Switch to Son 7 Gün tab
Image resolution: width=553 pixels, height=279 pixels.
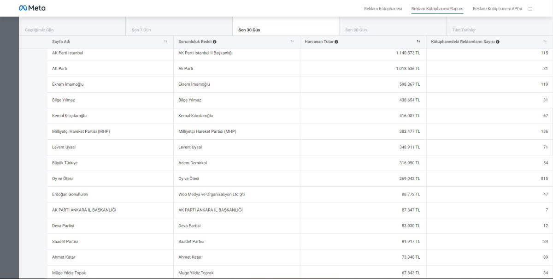coord(141,30)
